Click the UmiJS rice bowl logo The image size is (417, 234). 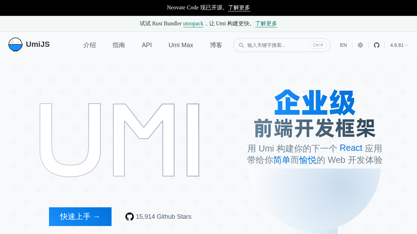(15, 44)
